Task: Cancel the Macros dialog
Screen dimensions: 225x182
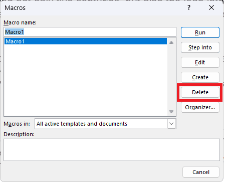Action: (x=201, y=172)
